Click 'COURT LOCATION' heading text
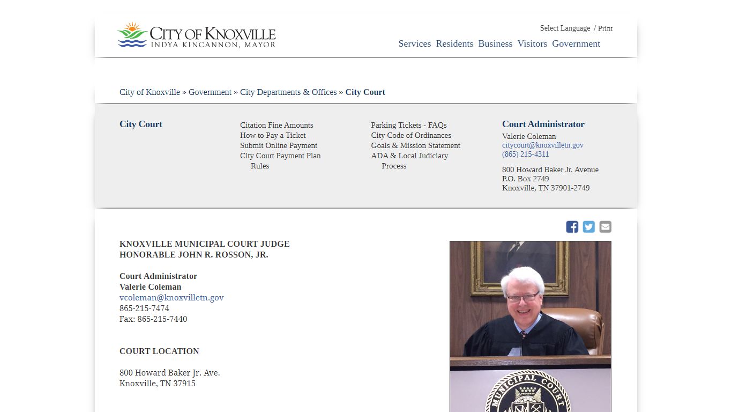732x412 pixels. coord(159,351)
